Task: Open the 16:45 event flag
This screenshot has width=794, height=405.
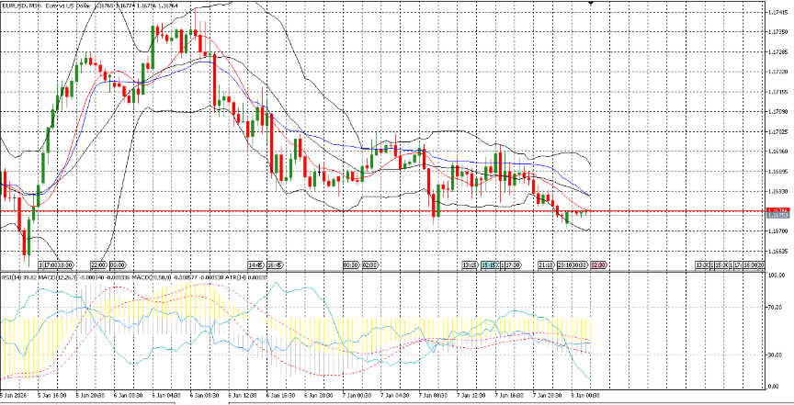Action: click(x=275, y=264)
